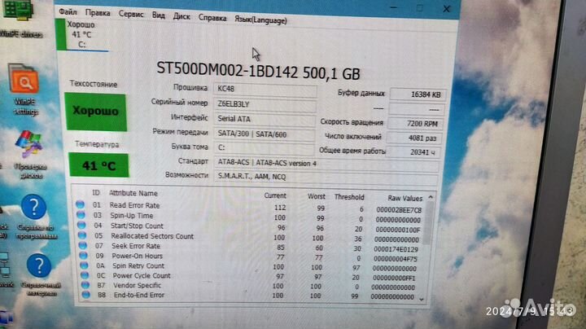Click the 41 °C temperature button

pos(98,164)
